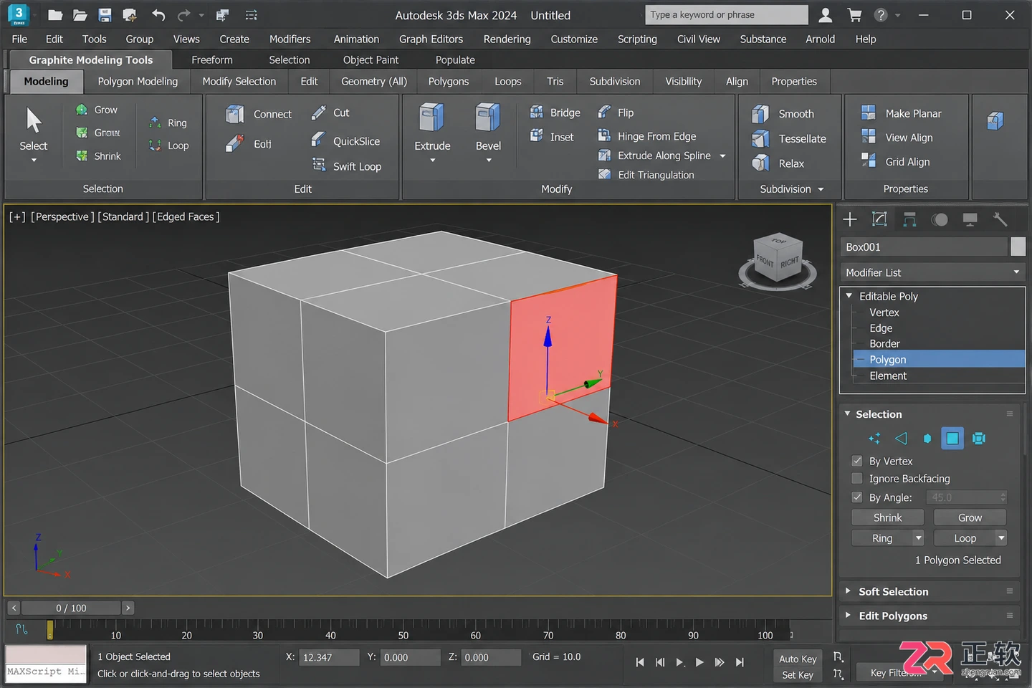Click the time slider 0 / 100 handle
The image size is (1032, 688).
coord(71,608)
